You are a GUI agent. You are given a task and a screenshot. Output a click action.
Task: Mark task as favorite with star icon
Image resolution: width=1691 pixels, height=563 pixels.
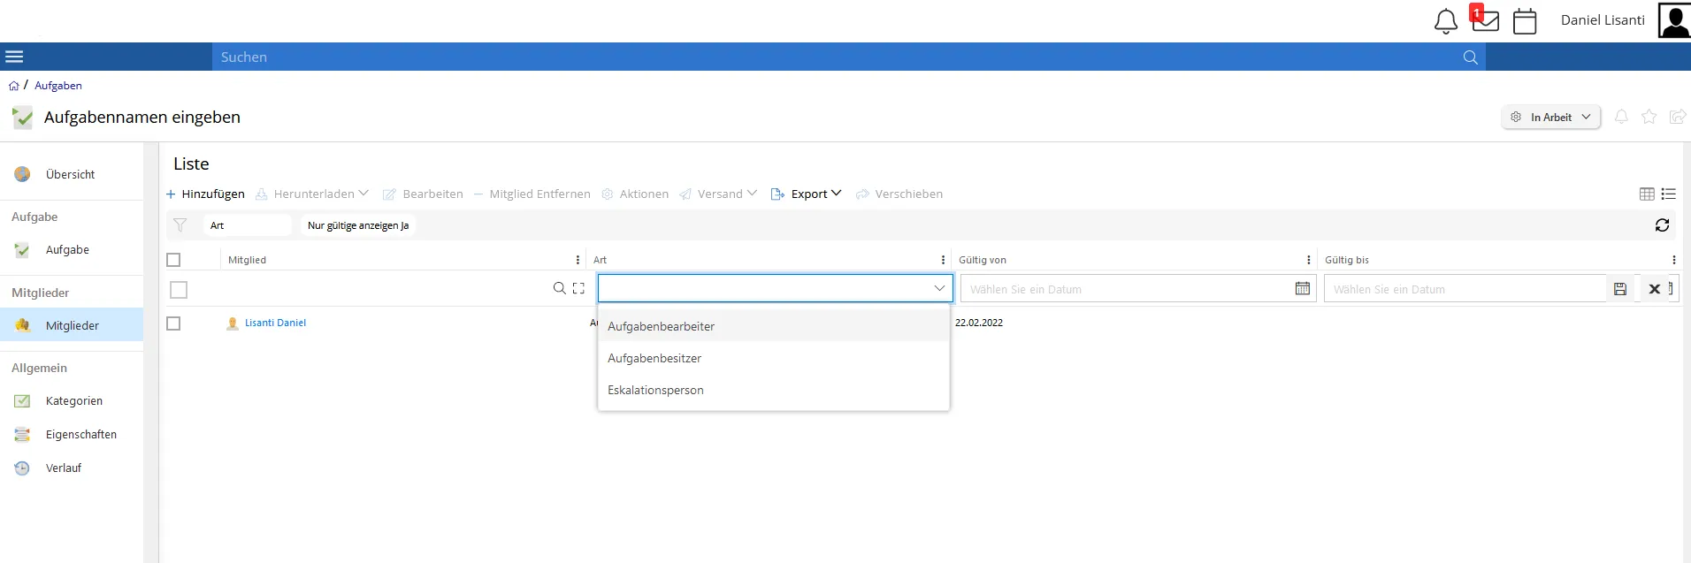pyautogui.click(x=1649, y=117)
